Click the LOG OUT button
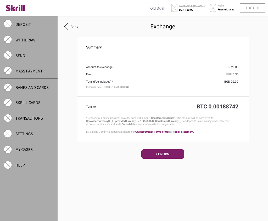268x221 pixels. pyautogui.click(x=253, y=8)
